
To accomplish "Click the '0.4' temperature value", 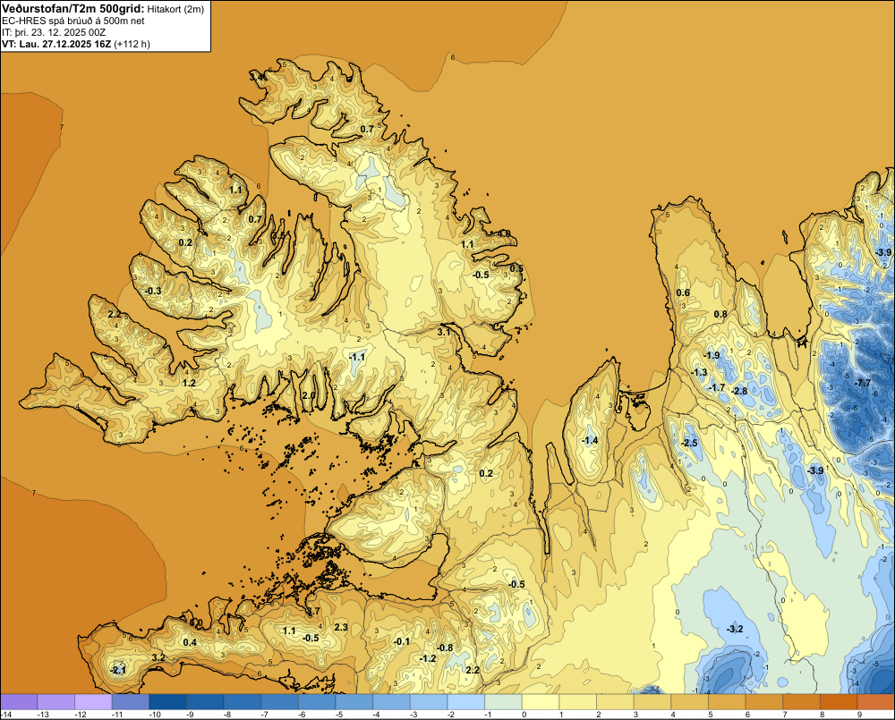I will 190,642.
